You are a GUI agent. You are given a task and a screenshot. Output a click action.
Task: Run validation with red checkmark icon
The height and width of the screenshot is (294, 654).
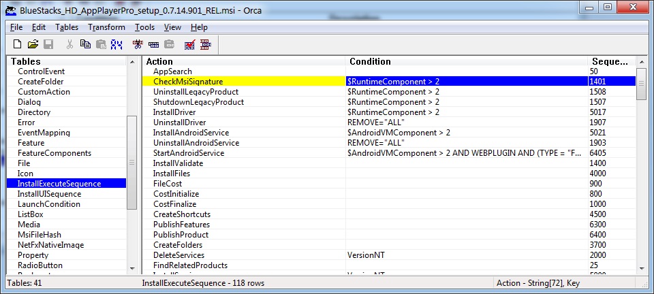(x=189, y=44)
